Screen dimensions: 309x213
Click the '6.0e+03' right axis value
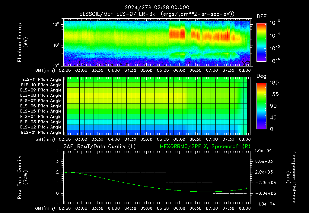[x=264, y=161]
